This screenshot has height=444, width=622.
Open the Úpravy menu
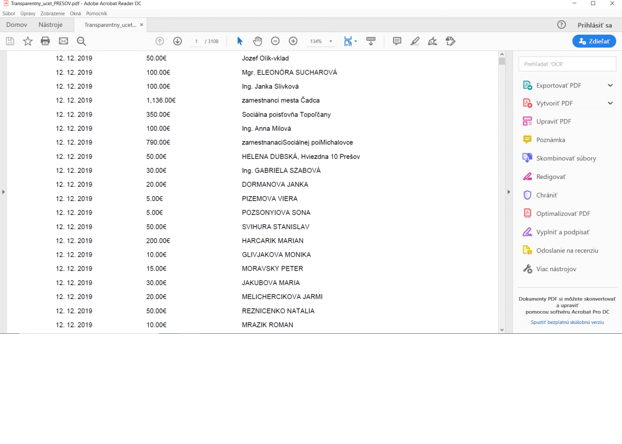coord(28,13)
